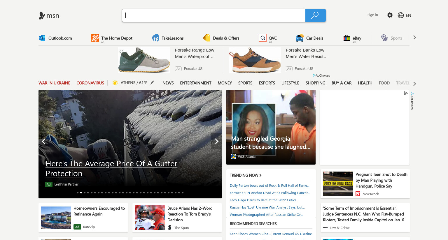Viewport: 448px width, 240px height.
Task: Select the first carousel dot
Action: 78,193
